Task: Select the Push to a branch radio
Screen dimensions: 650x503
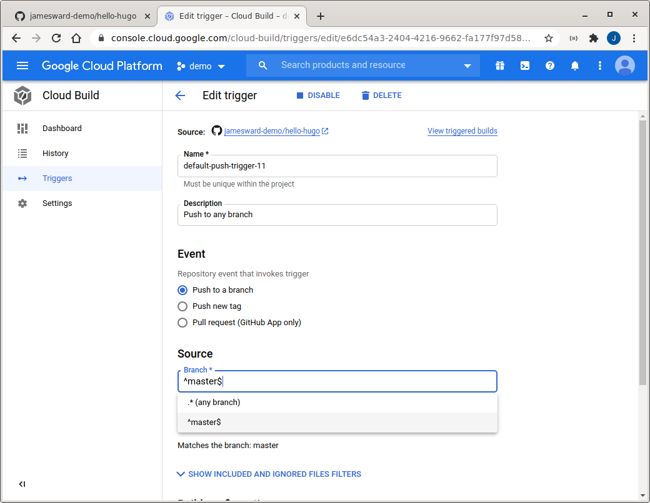Action: click(182, 290)
